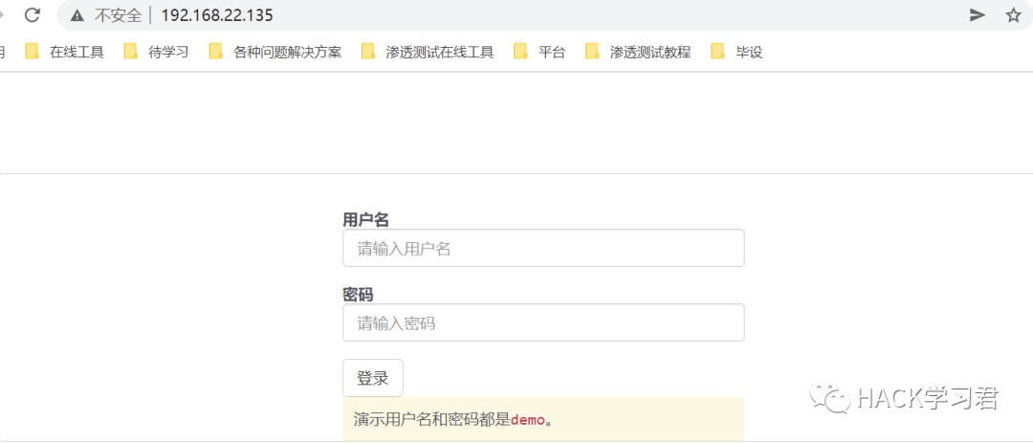The height and width of the screenshot is (444, 1033).
Task: Click the 用户名 field label
Action: 365,219
